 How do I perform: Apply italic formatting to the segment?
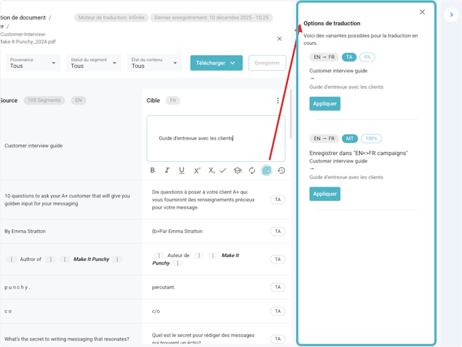point(167,170)
